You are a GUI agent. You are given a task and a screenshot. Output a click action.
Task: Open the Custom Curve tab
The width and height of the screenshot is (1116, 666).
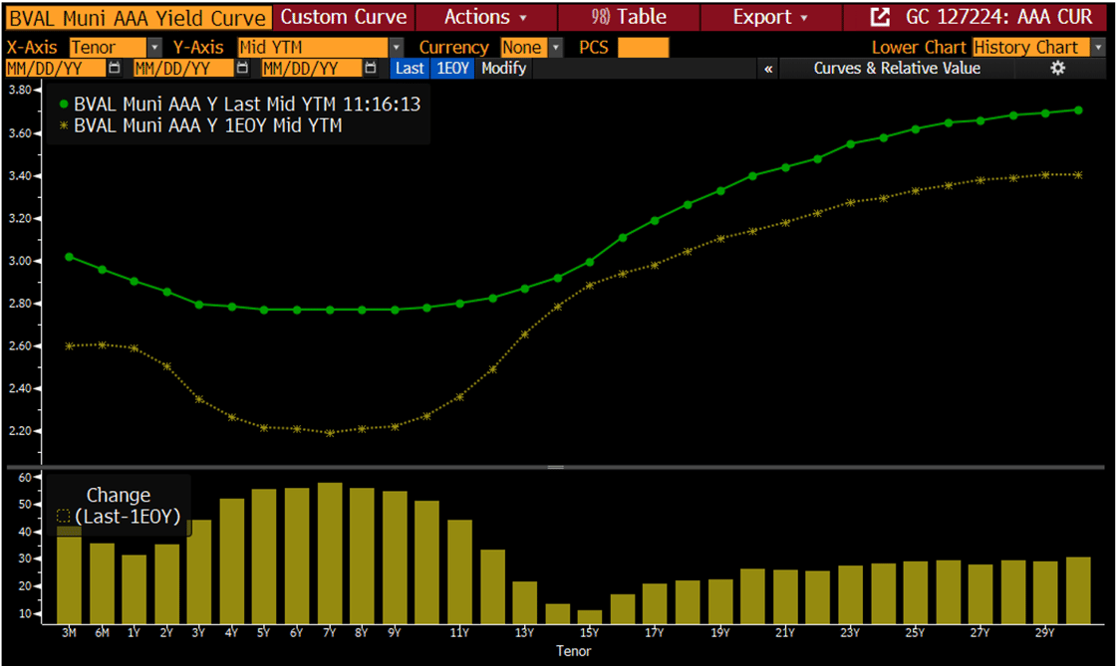click(x=344, y=17)
